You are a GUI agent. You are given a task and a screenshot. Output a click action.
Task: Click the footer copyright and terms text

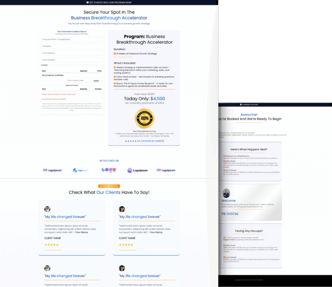click(x=249, y=280)
